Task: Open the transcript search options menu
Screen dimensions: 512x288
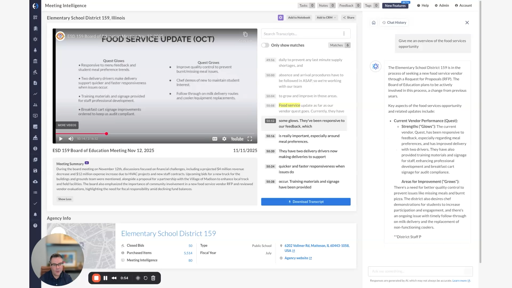Action: [344, 34]
